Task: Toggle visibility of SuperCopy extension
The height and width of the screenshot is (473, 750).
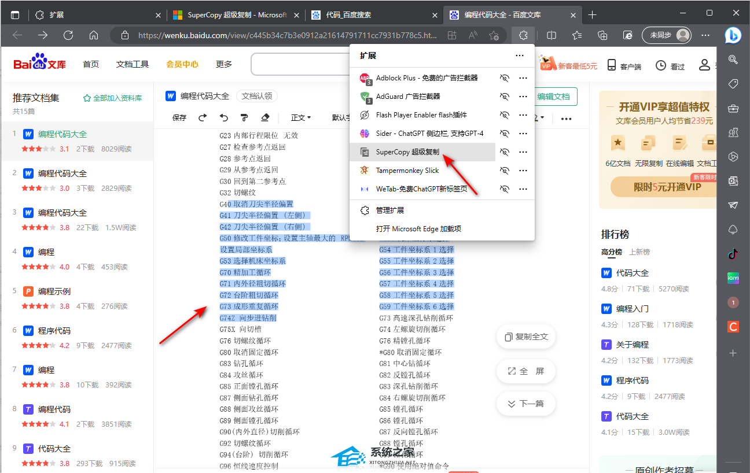Action: 505,151
